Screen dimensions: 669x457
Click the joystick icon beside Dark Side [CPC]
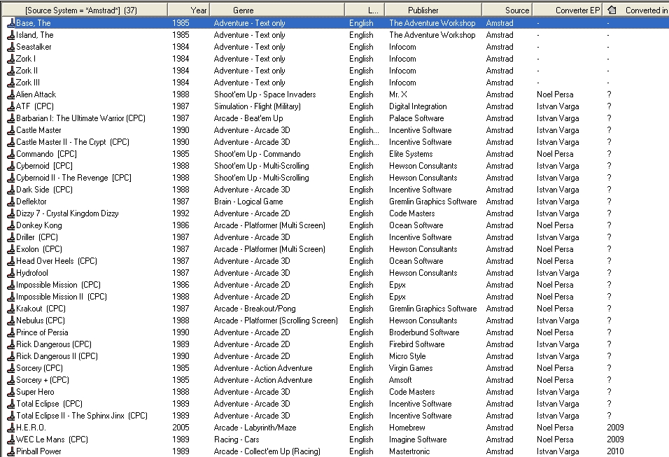11,190
